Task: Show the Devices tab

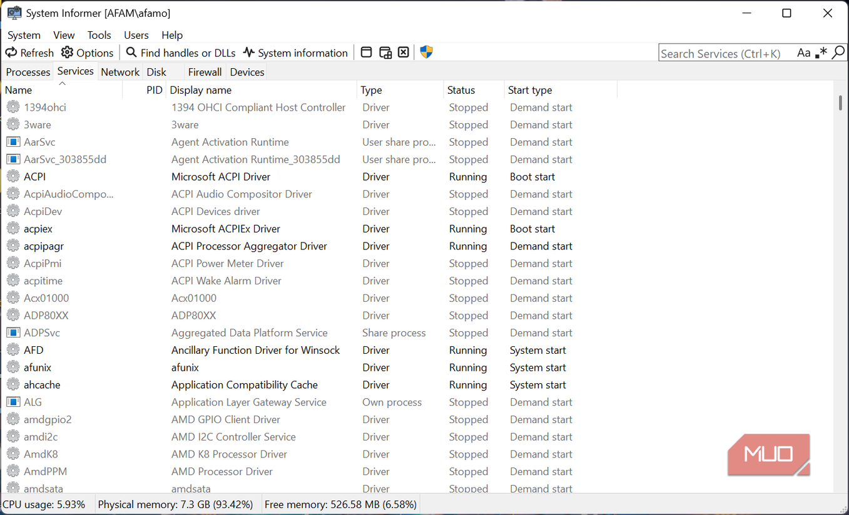Action: (x=247, y=72)
